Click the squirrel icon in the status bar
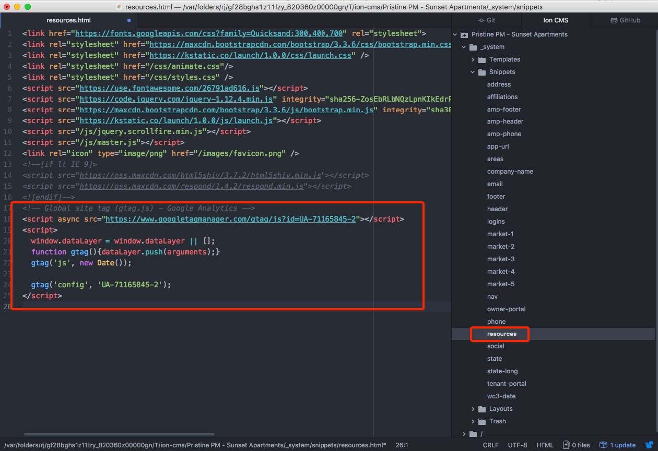Screen dimensions: 658x451 coord(650,445)
